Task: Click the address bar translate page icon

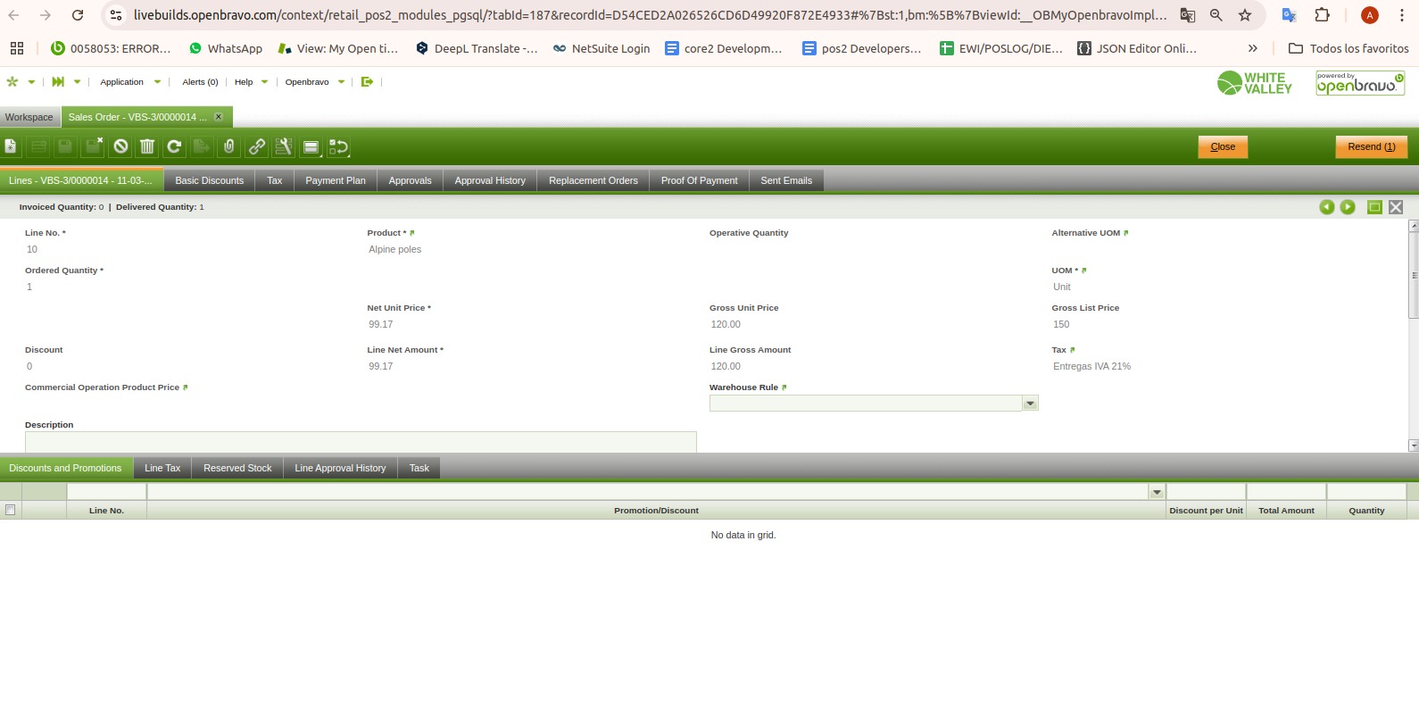Action: [x=1188, y=15]
